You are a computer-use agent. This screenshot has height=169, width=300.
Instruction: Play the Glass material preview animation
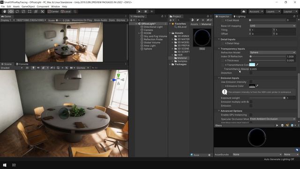(277, 125)
